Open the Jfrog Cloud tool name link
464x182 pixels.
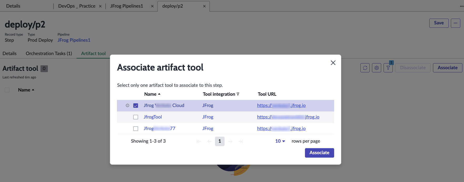coord(164,105)
